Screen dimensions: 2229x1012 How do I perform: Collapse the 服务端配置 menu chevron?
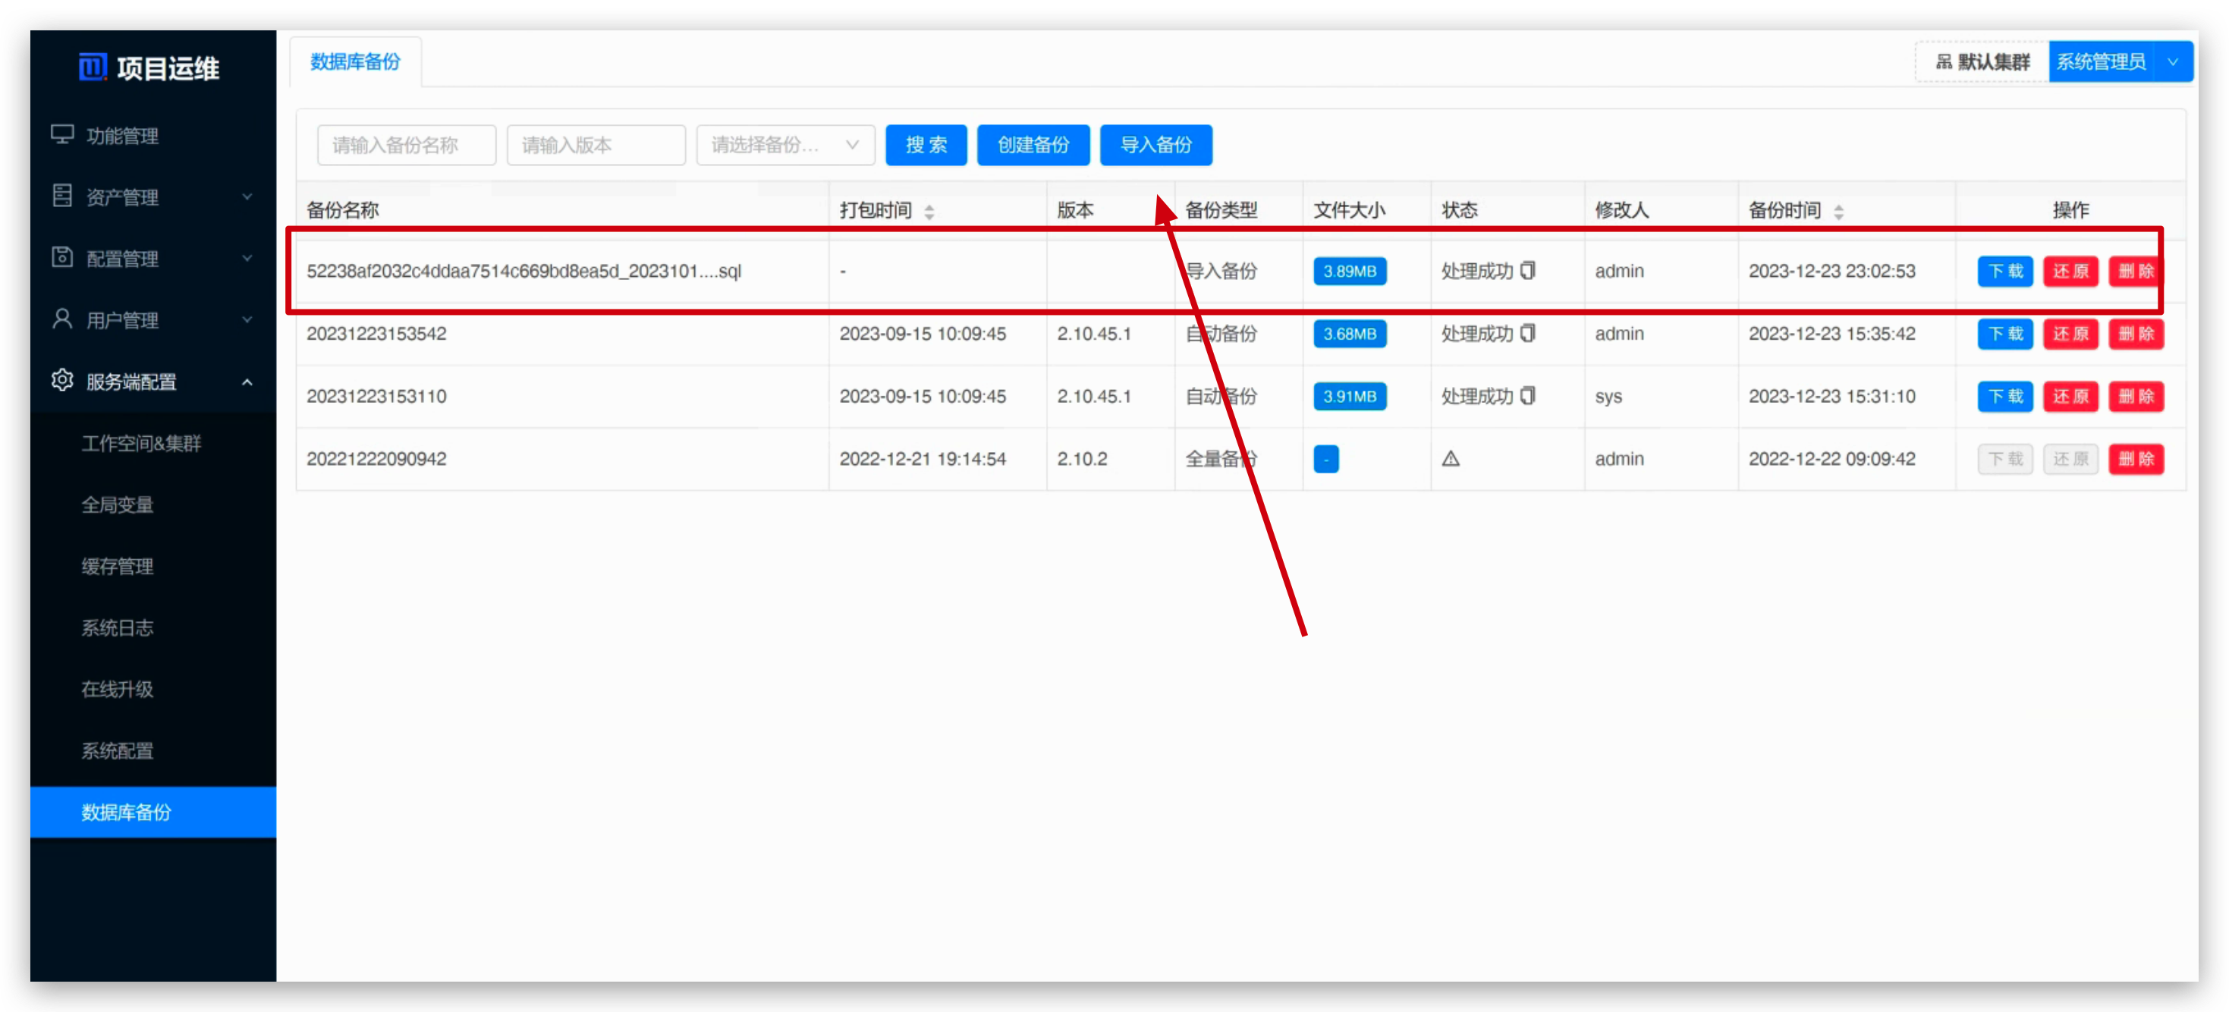click(x=247, y=382)
